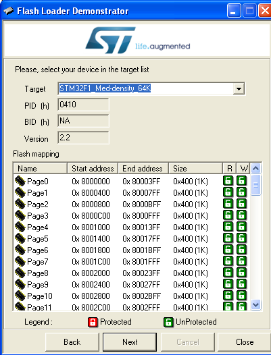Viewport: 271px width, 355px height.
Task: Click Page7 write protection lock icon
Action: point(241,261)
